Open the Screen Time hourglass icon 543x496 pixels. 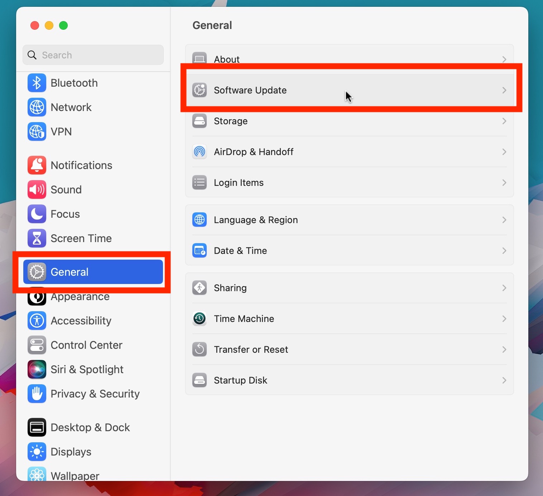coord(37,238)
